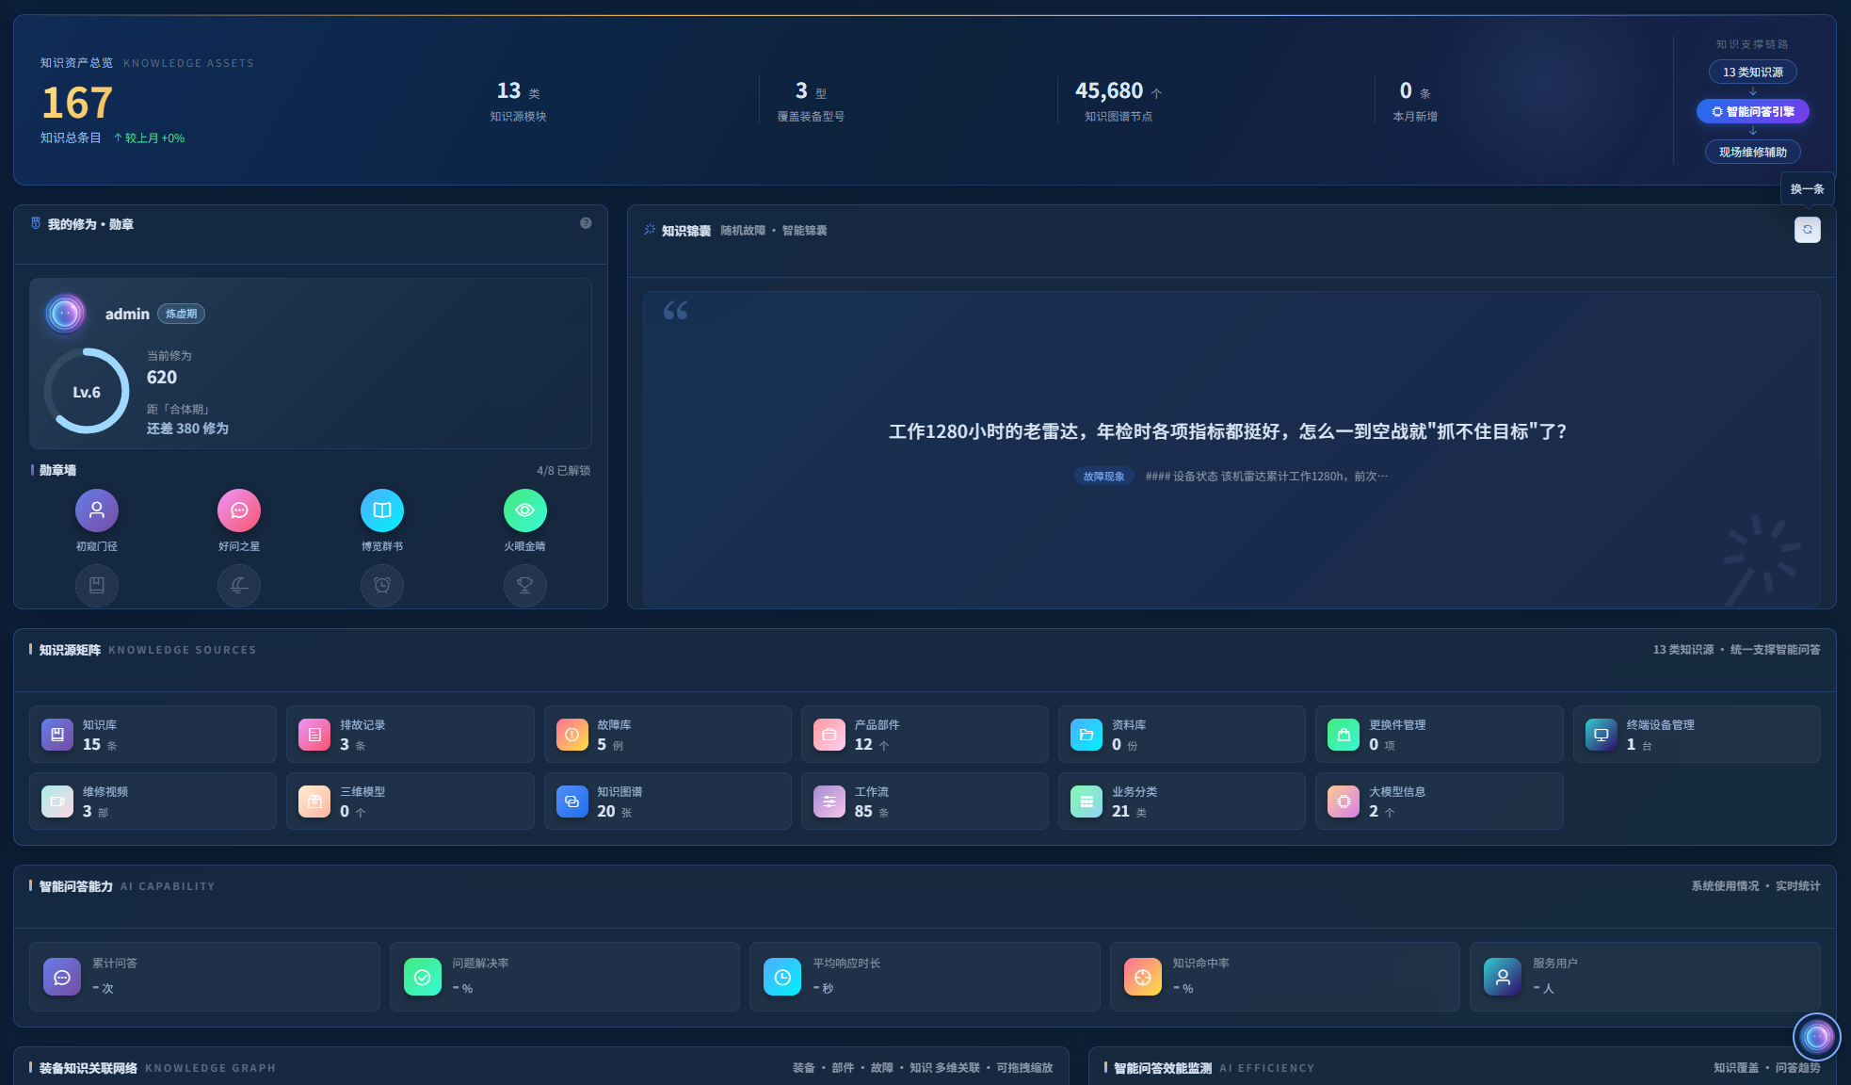Click the locked moon badge icon
The width and height of the screenshot is (1851, 1085).
[239, 585]
